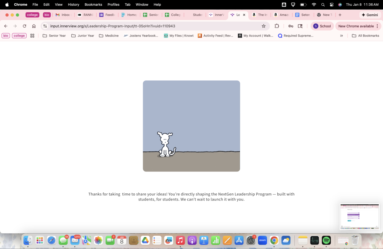The width and height of the screenshot is (383, 249).
Task: Open the Extensions puzzle icon
Action: (x=277, y=26)
